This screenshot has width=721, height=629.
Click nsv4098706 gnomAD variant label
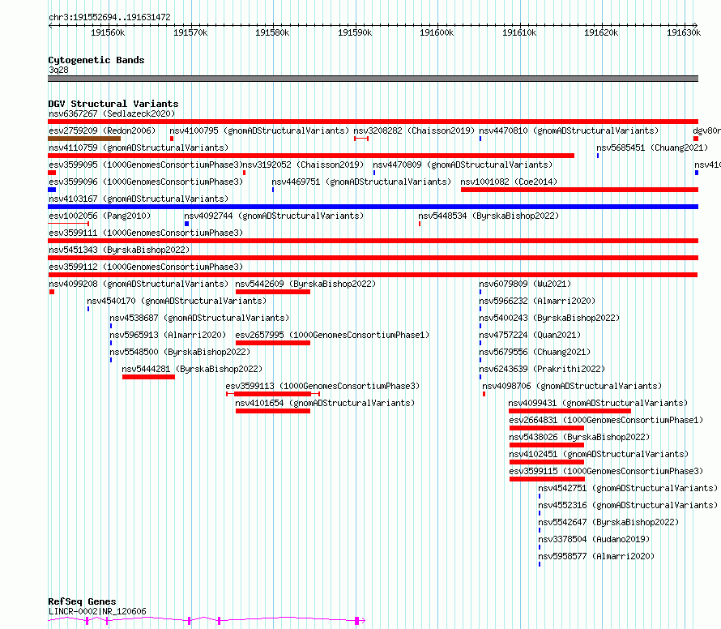pos(572,386)
